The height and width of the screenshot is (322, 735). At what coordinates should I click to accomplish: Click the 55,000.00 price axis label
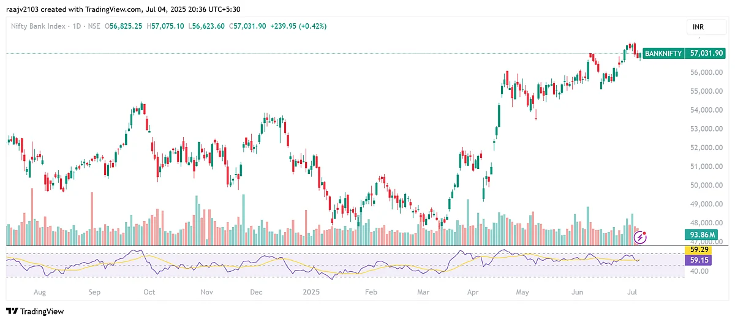coord(705,91)
